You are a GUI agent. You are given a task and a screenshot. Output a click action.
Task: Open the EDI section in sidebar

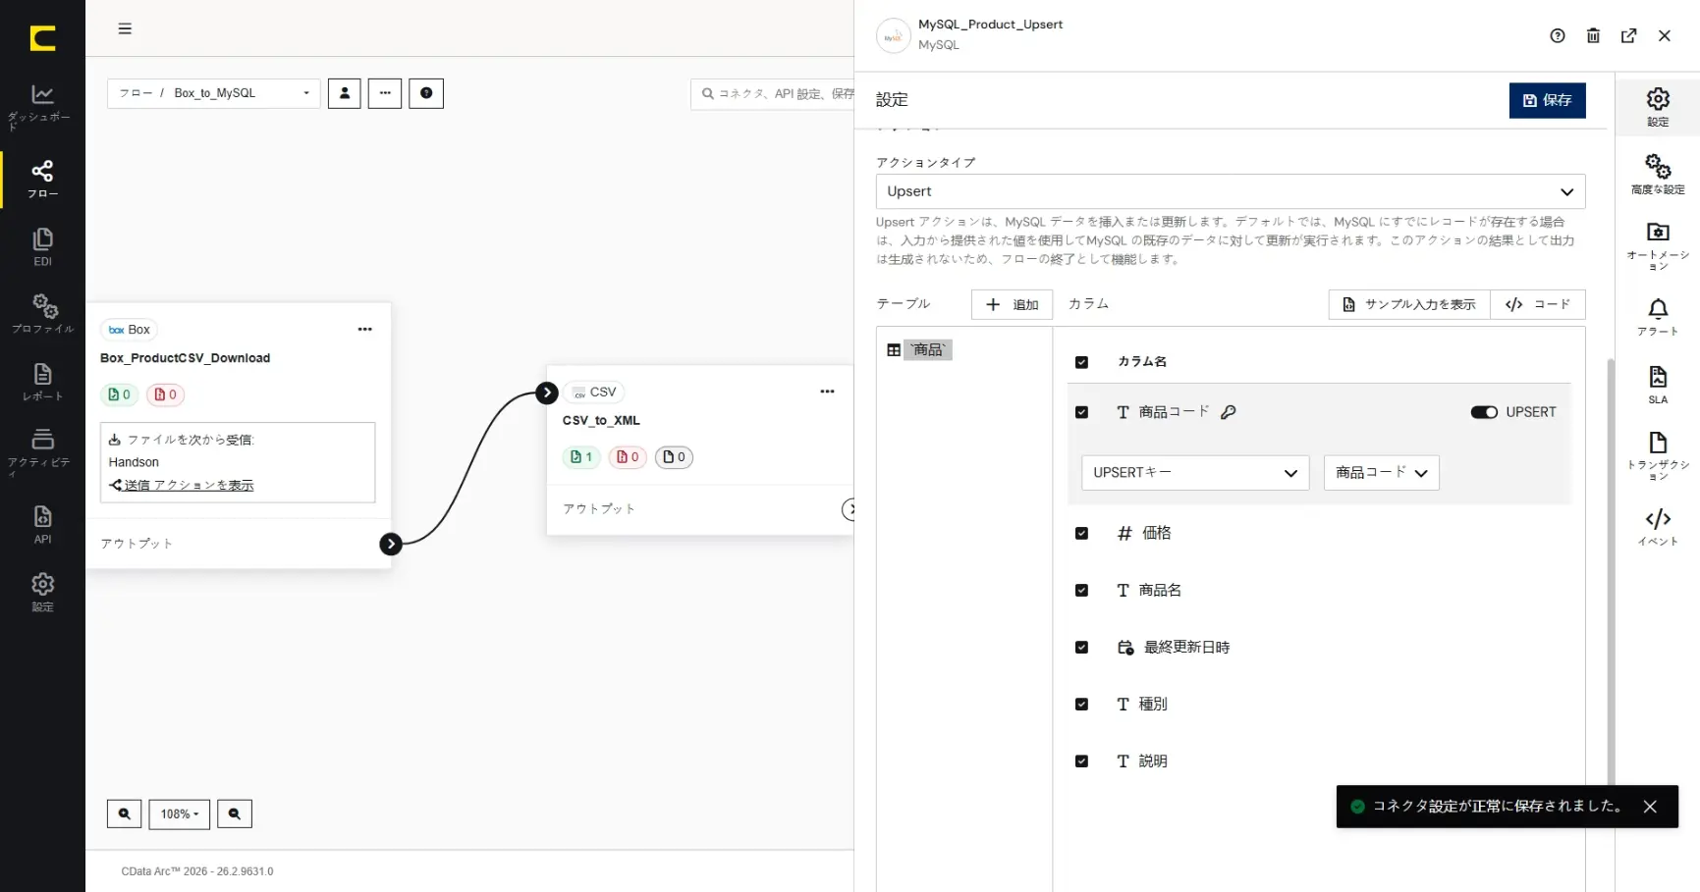pyautogui.click(x=42, y=247)
